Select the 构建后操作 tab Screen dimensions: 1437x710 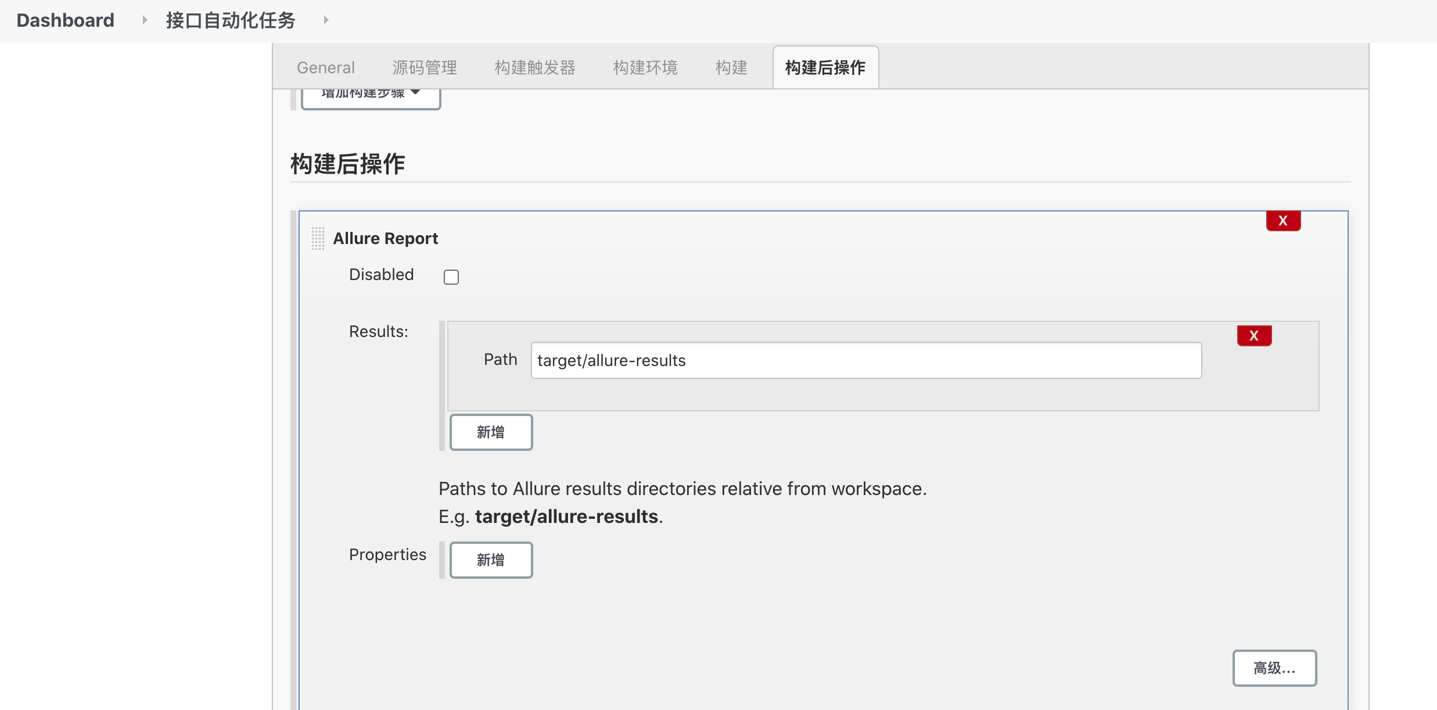(825, 67)
